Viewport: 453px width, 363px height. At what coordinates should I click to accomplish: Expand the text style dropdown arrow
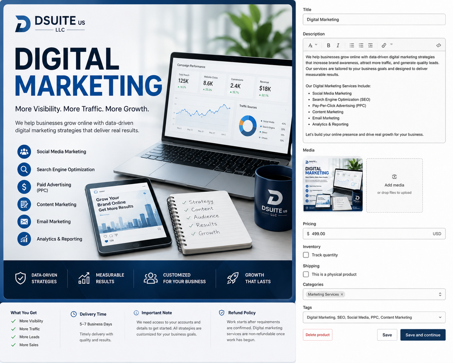tap(316, 45)
